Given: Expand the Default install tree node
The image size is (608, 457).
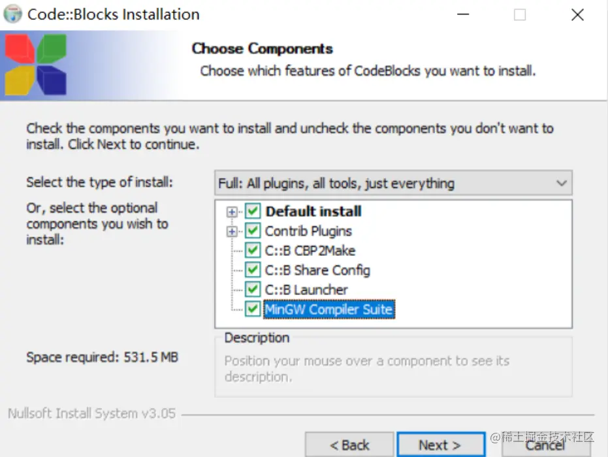Looking at the screenshot, I should [231, 212].
